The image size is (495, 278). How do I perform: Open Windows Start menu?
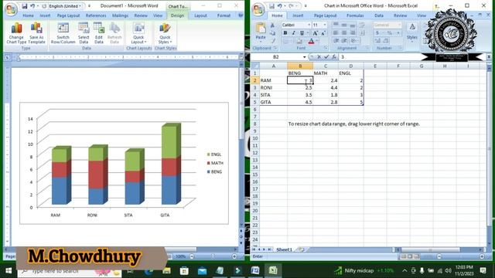(9, 271)
